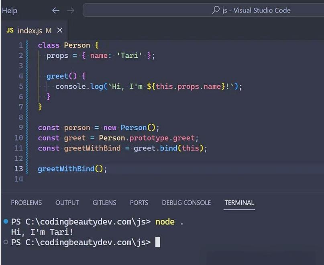Select the TERMINAL tab
The width and height of the screenshot is (324, 265).
coord(239,202)
